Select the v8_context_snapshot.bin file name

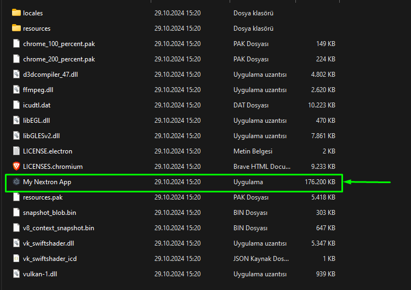coord(59,228)
